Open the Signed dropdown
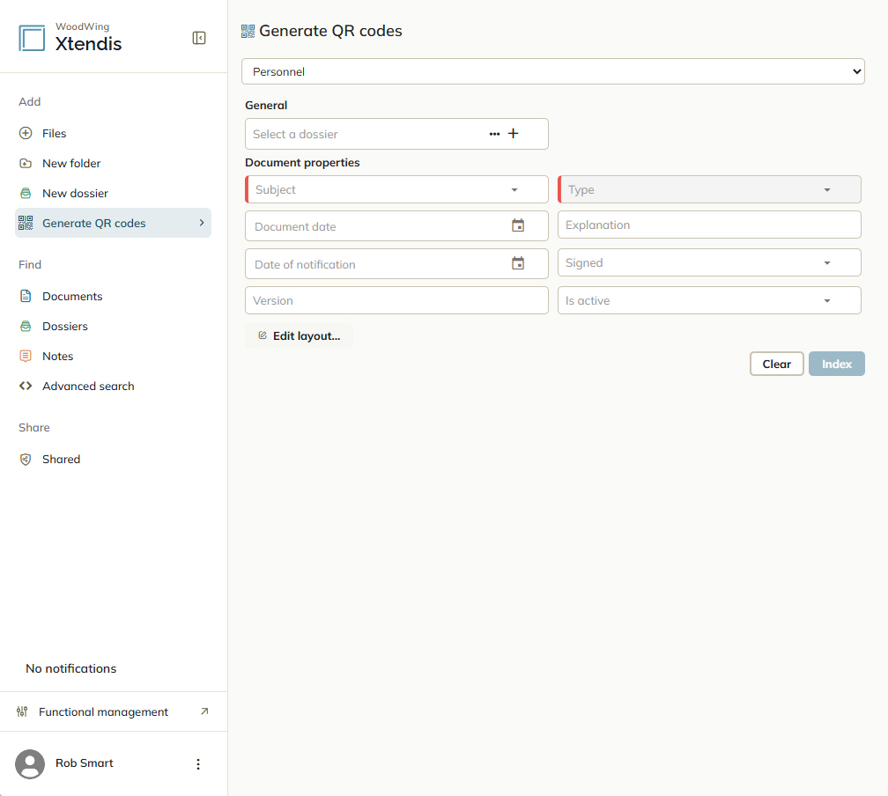The height and width of the screenshot is (796, 888). pyautogui.click(x=709, y=262)
